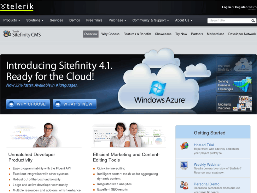This screenshot has width=257, height=193.
Task: Click 'Easy programmability with the Fluent API'
Action: pos(42,168)
